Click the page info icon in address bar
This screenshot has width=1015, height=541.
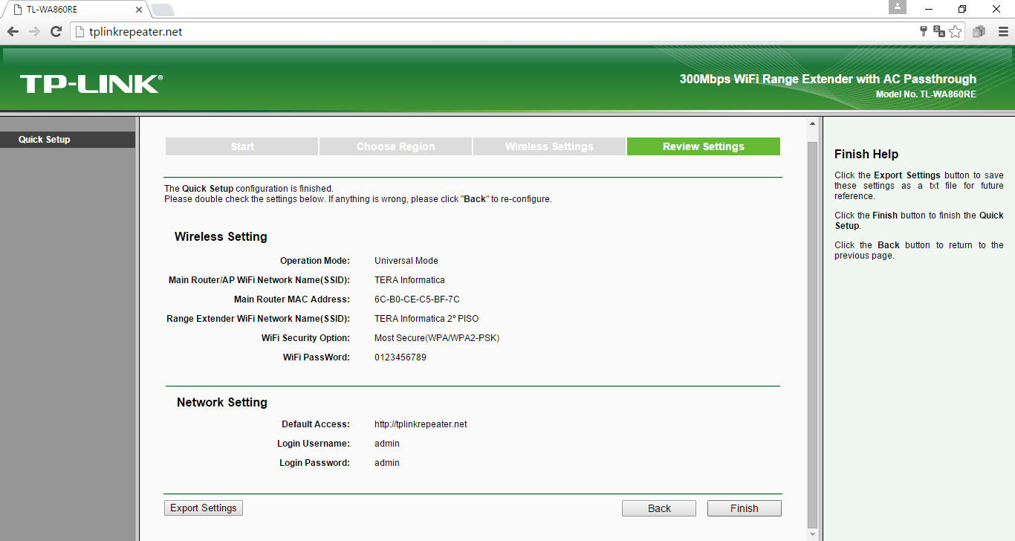click(80, 32)
